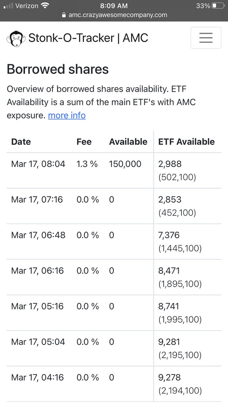228x405 pixels.
Task: Tap the battery icon in status bar
Action: coord(218,6)
